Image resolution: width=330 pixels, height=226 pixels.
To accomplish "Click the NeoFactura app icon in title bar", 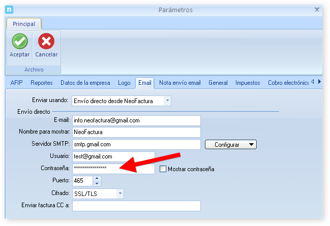I will (8, 10).
